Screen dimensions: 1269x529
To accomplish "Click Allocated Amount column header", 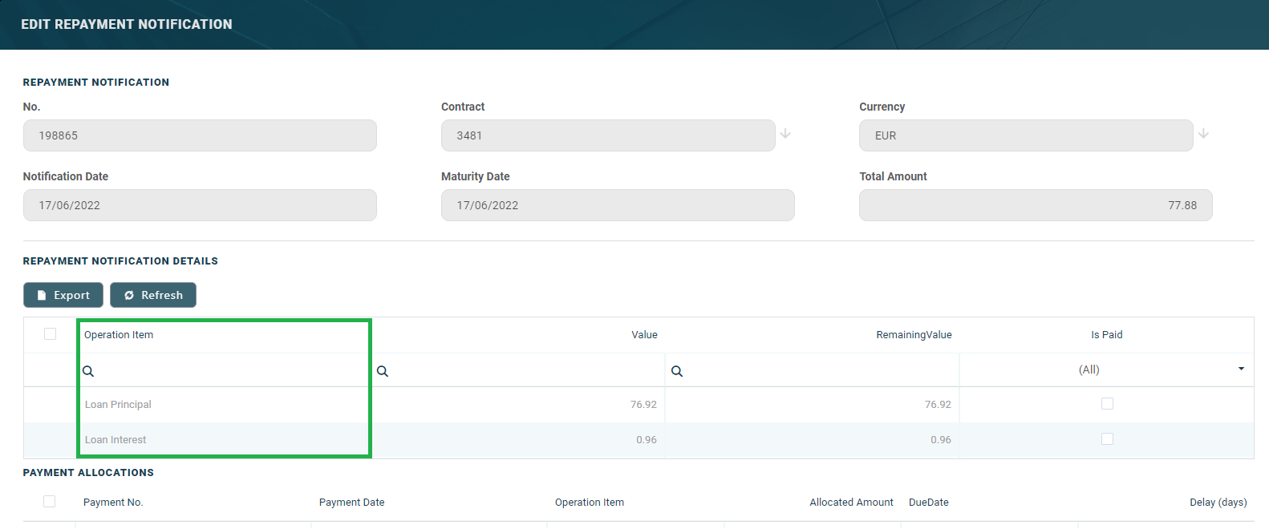I will 850,503.
